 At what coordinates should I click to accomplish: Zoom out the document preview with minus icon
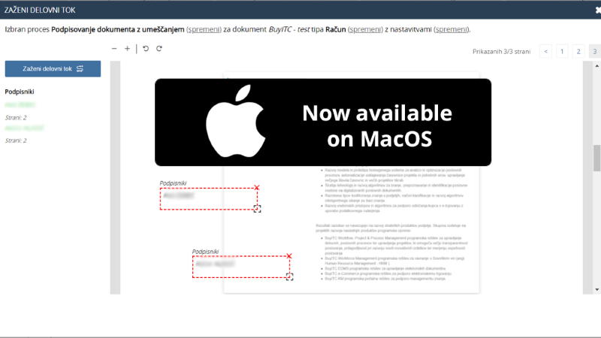pyautogui.click(x=114, y=49)
